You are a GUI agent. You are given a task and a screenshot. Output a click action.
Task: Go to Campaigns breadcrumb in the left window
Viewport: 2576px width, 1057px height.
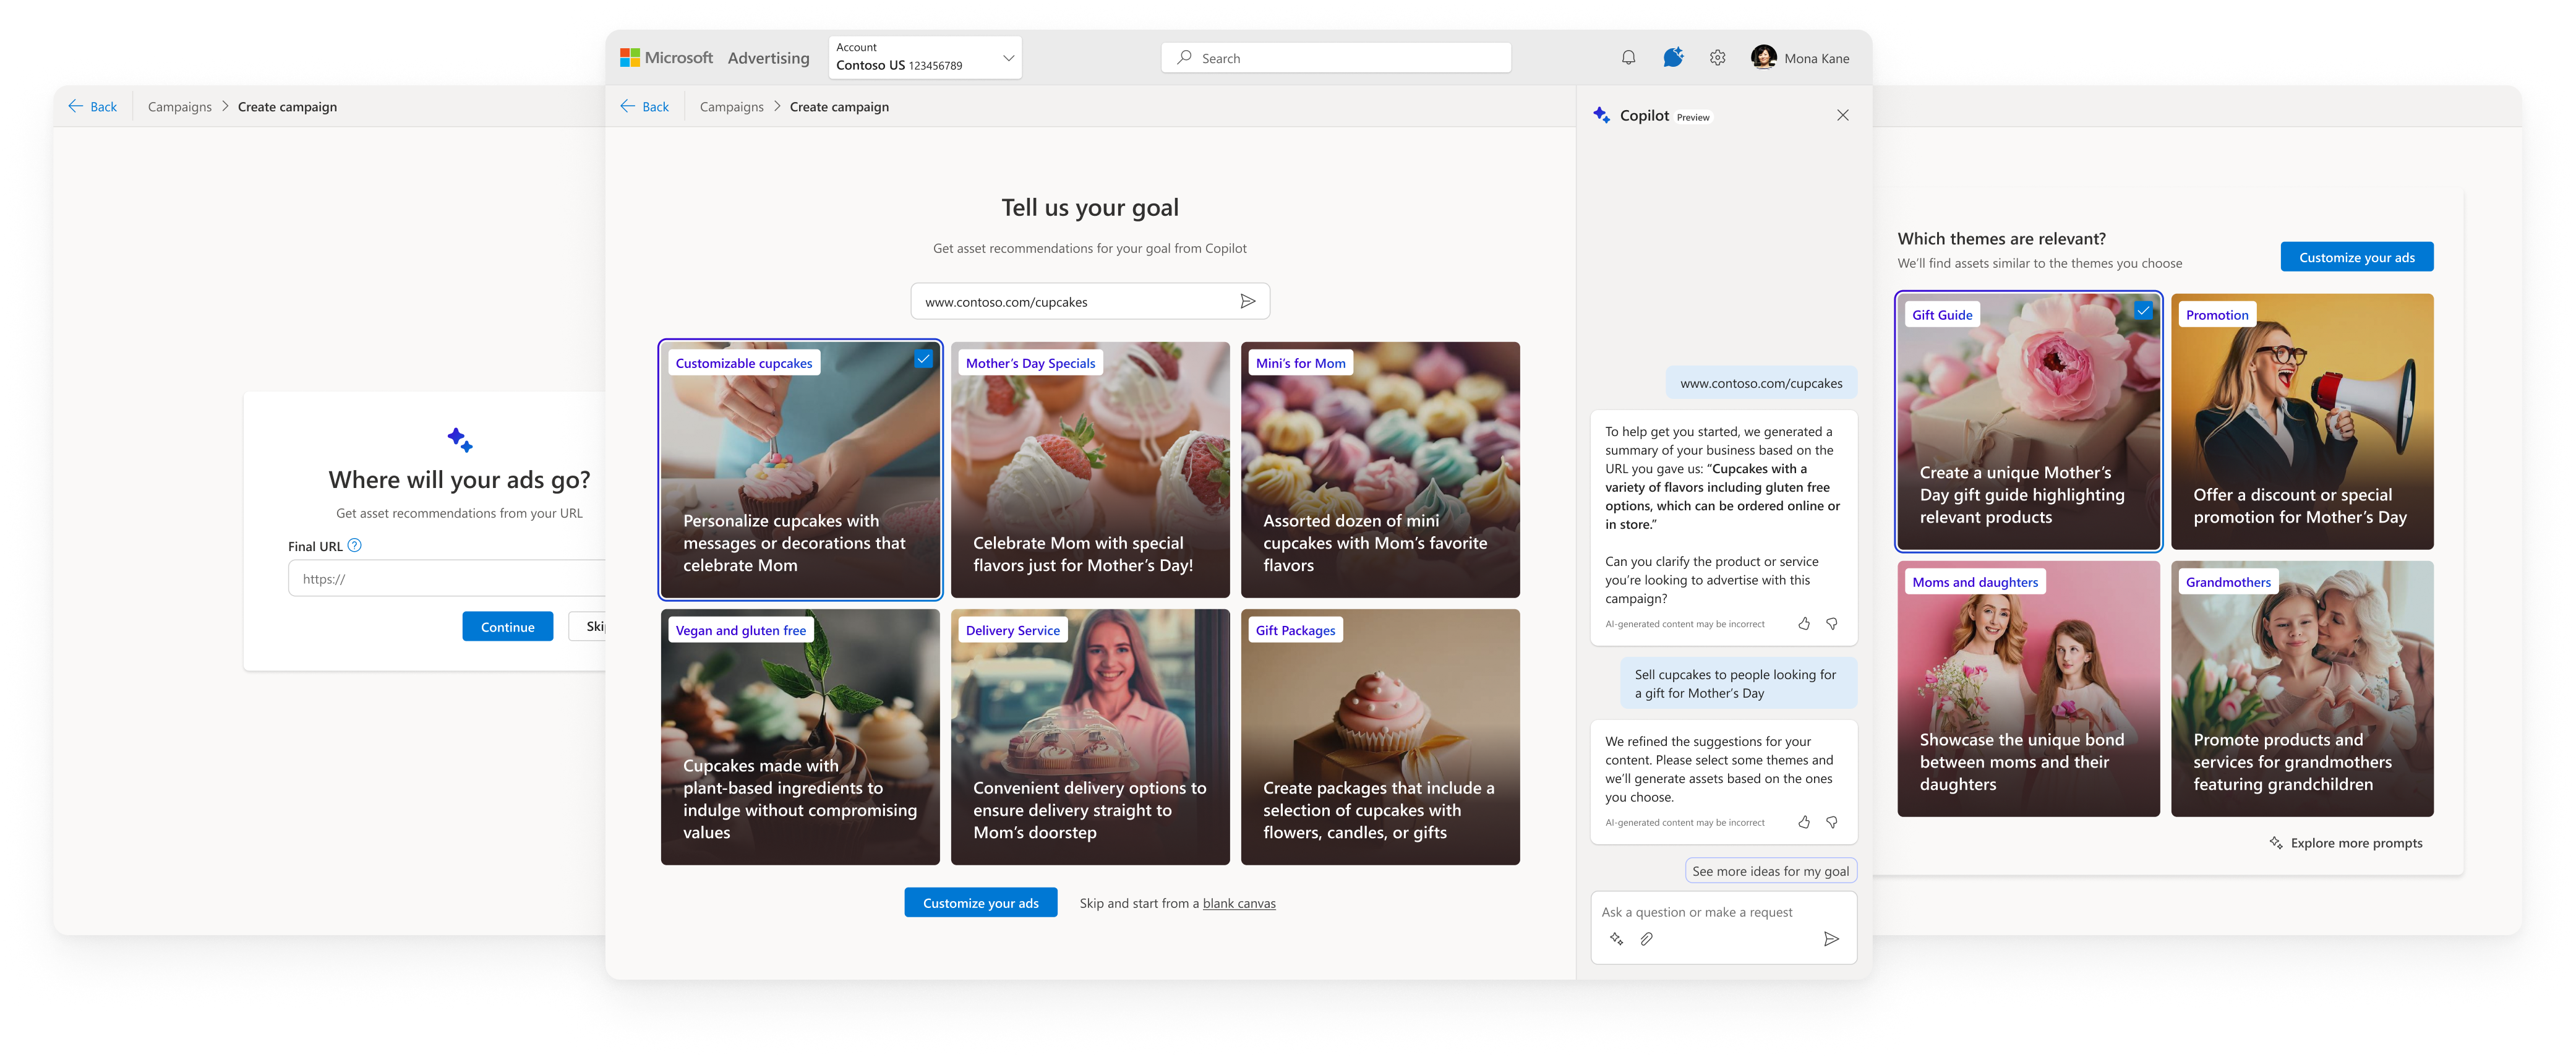pos(179,107)
